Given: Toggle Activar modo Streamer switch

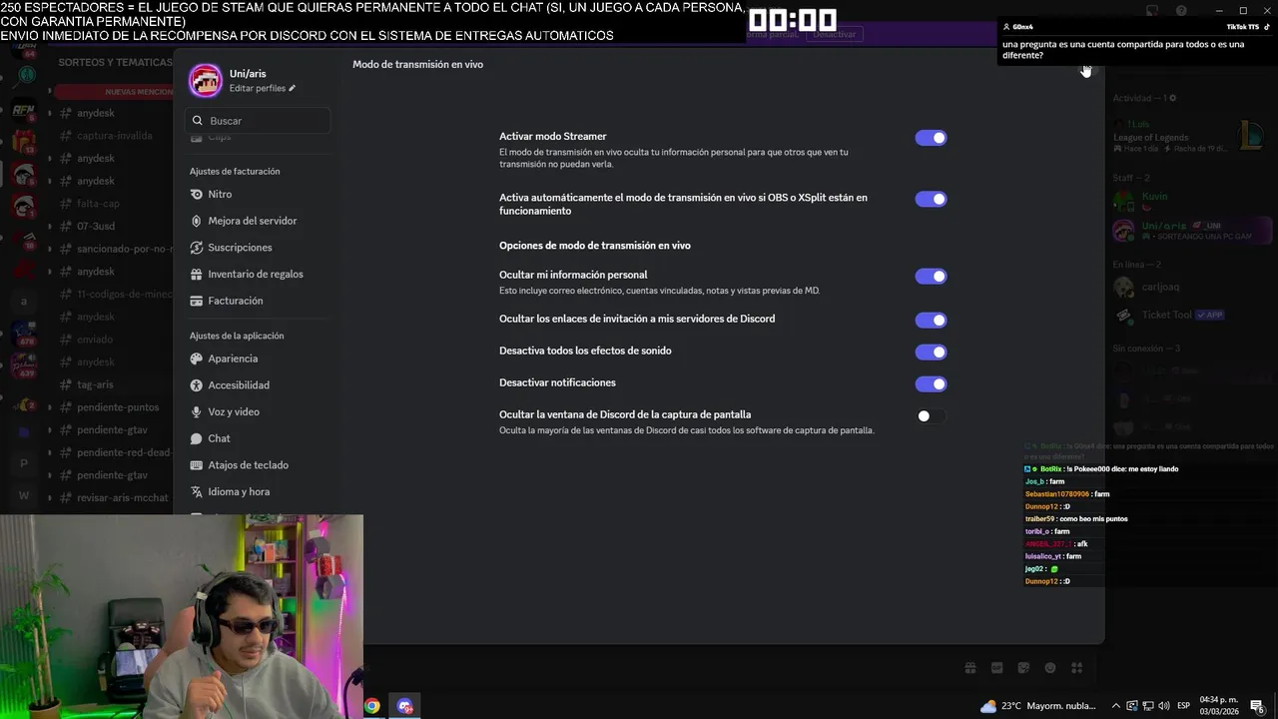Looking at the screenshot, I should pyautogui.click(x=931, y=138).
